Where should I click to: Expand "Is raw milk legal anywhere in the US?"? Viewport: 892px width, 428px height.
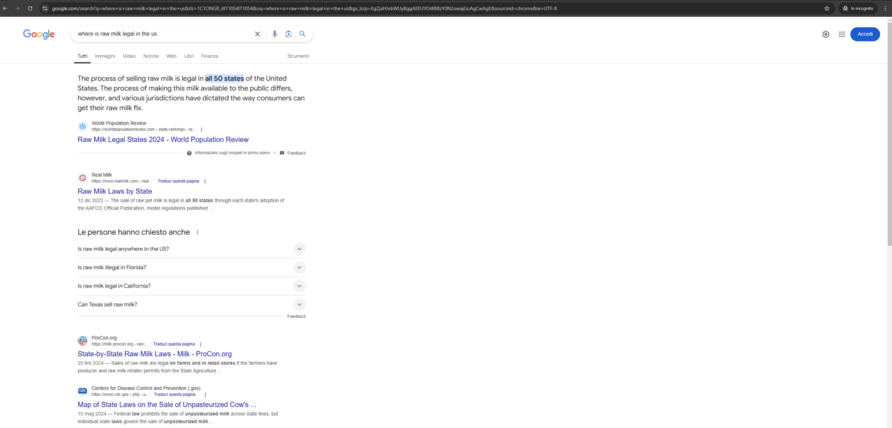click(x=299, y=249)
